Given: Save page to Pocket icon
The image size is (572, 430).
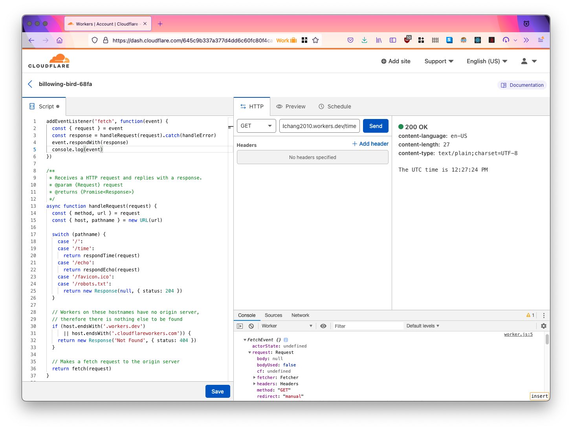Looking at the screenshot, I should tap(350, 40).
